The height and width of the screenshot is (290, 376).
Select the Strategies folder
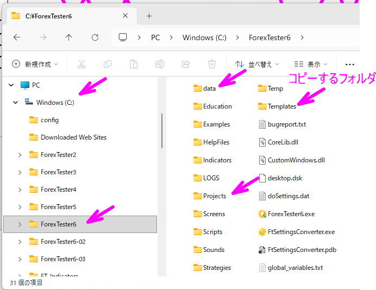212,268
